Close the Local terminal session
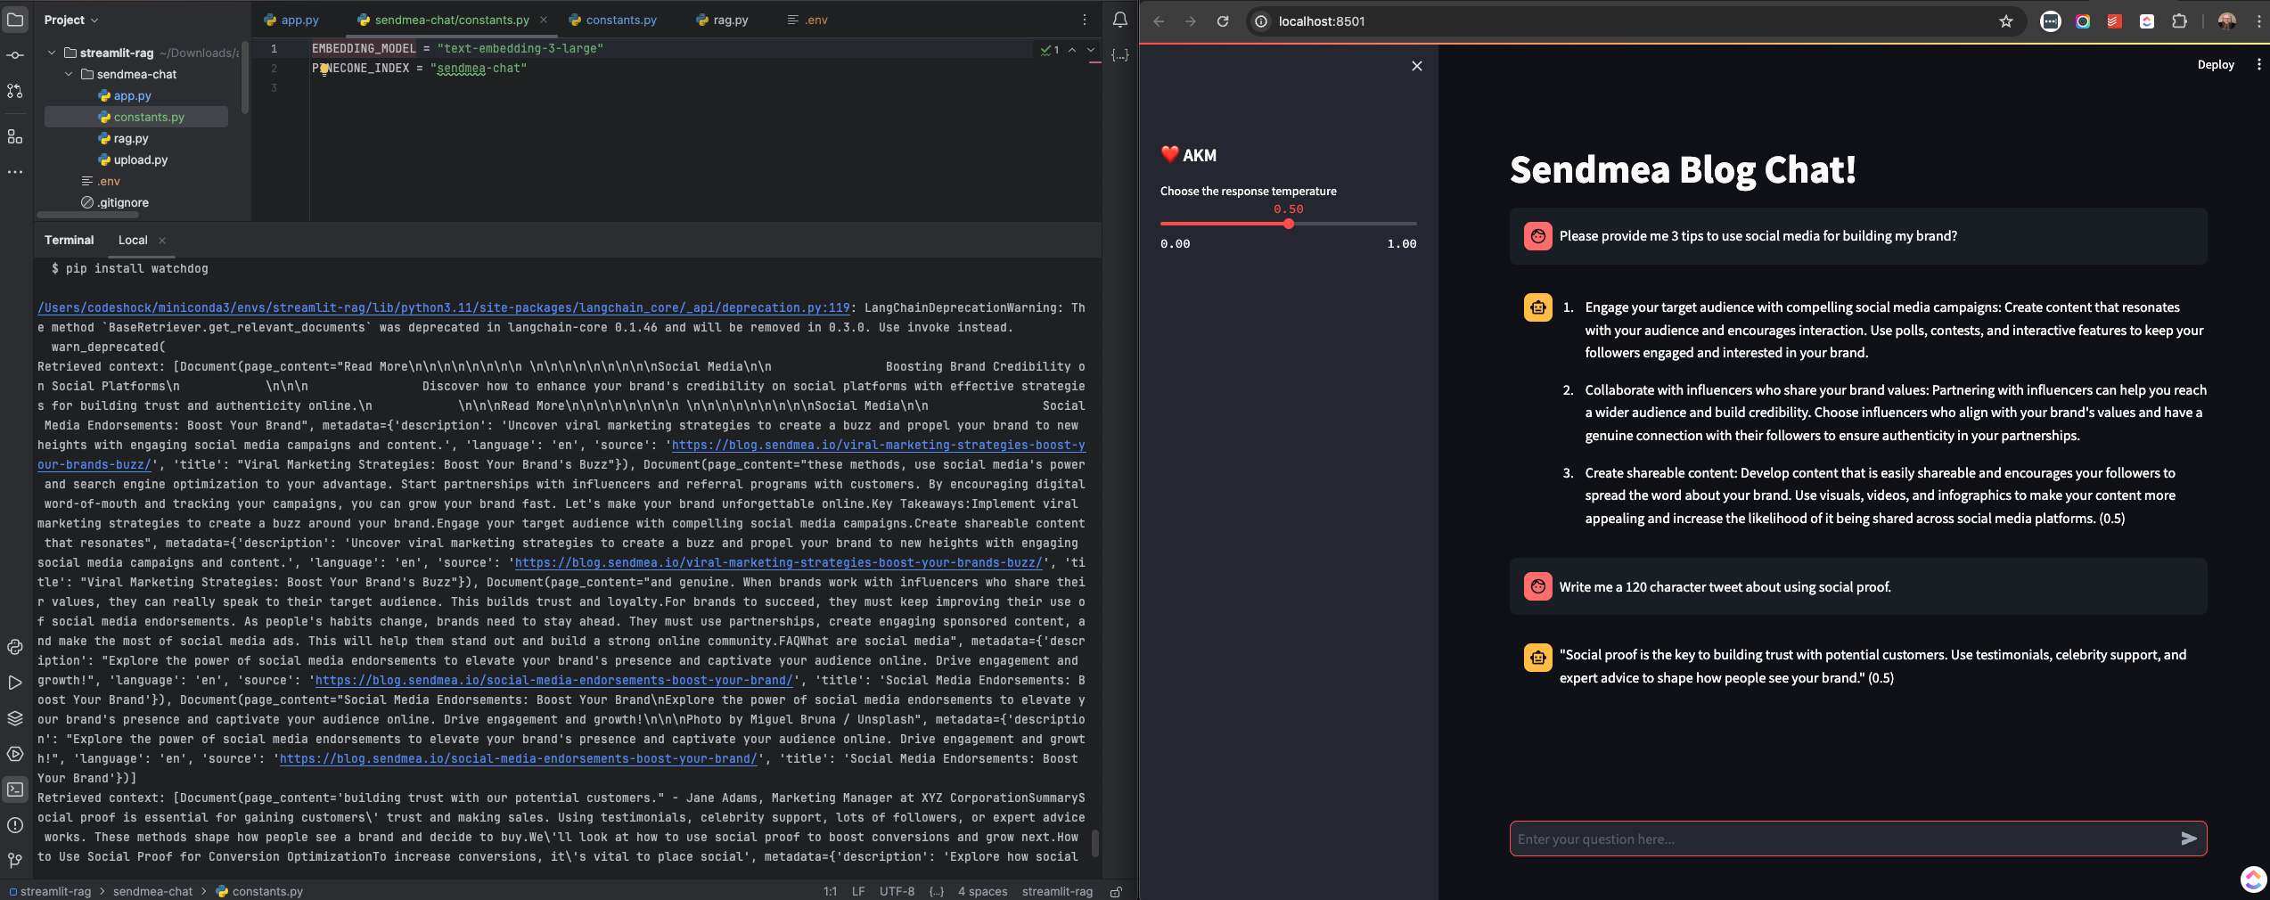The width and height of the screenshot is (2270, 900). tap(162, 240)
